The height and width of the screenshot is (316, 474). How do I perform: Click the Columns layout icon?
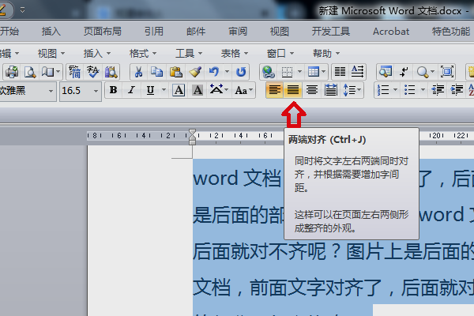[340, 72]
